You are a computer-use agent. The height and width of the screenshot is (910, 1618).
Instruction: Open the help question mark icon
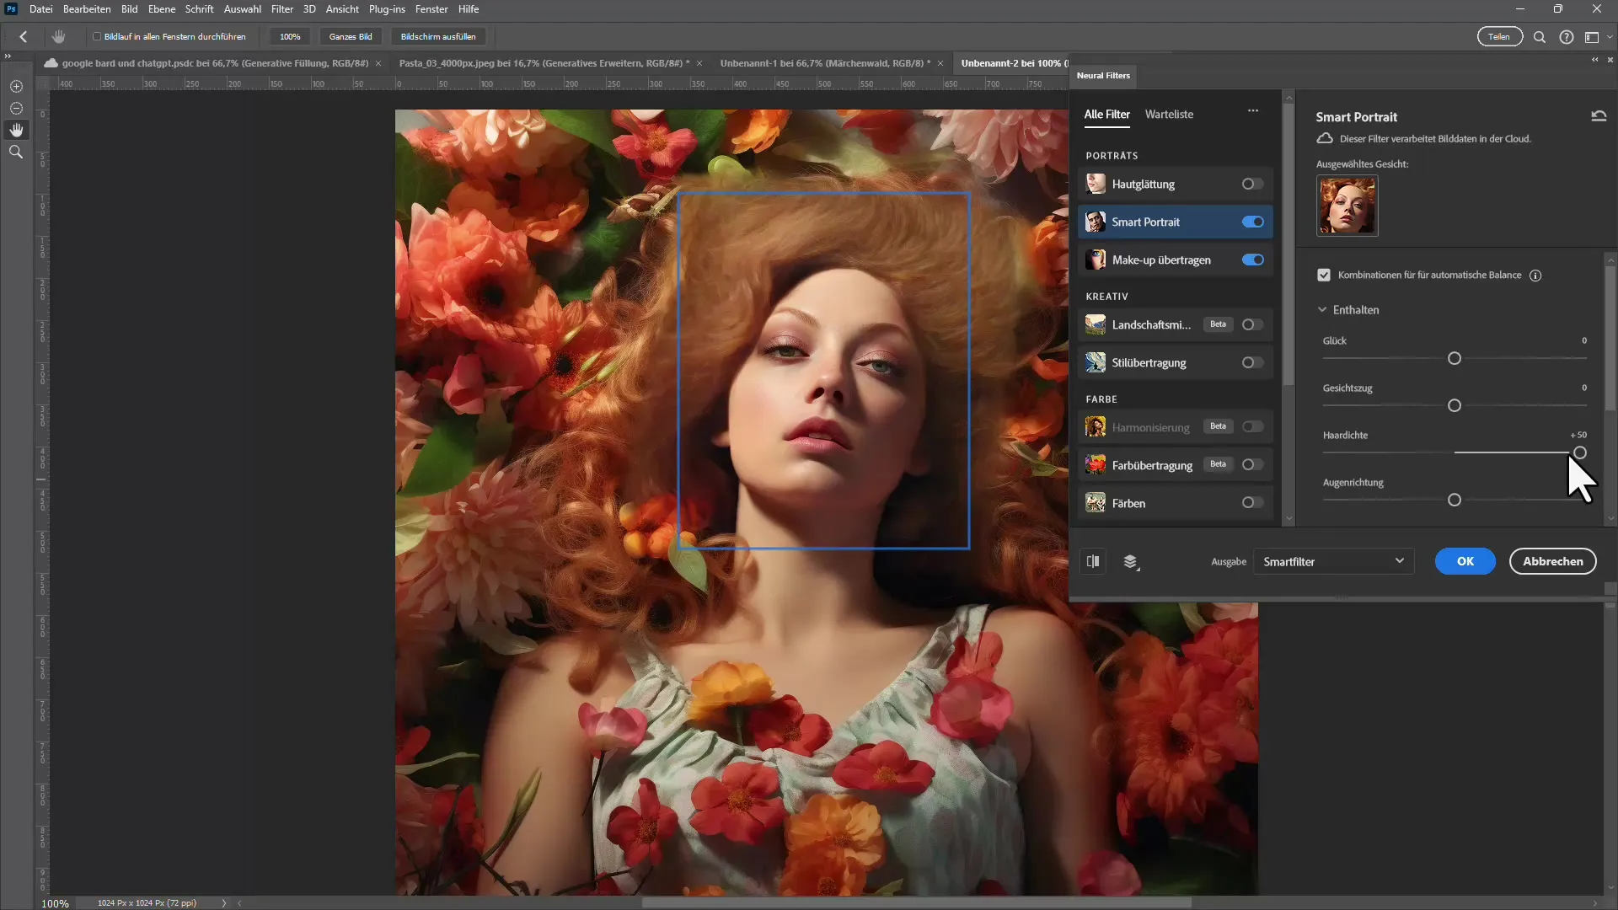tap(1566, 37)
